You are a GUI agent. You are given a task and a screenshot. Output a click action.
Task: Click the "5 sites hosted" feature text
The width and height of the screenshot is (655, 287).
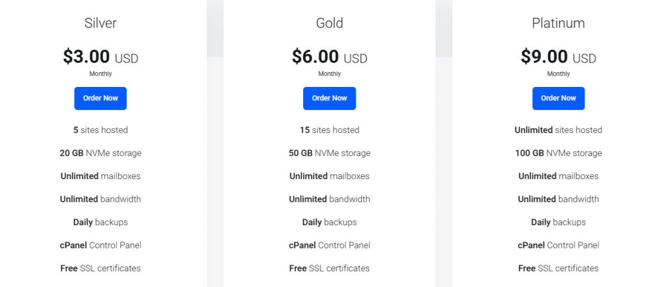click(x=100, y=130)
